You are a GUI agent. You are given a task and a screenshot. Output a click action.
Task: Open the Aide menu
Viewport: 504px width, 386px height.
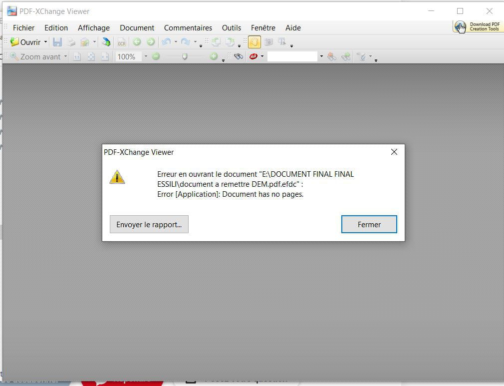(293, 28)
